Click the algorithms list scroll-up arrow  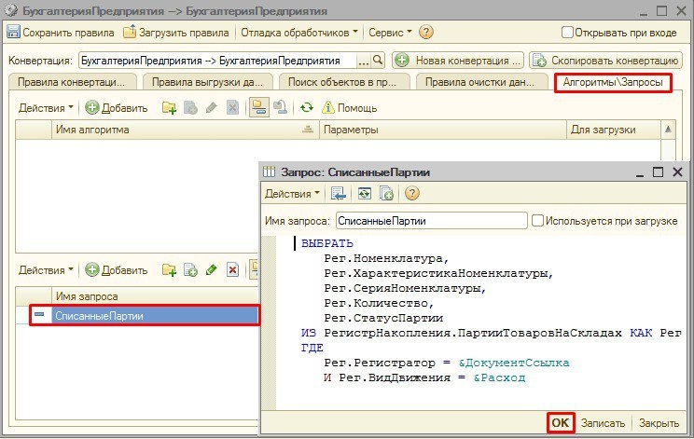click(668, 130)
